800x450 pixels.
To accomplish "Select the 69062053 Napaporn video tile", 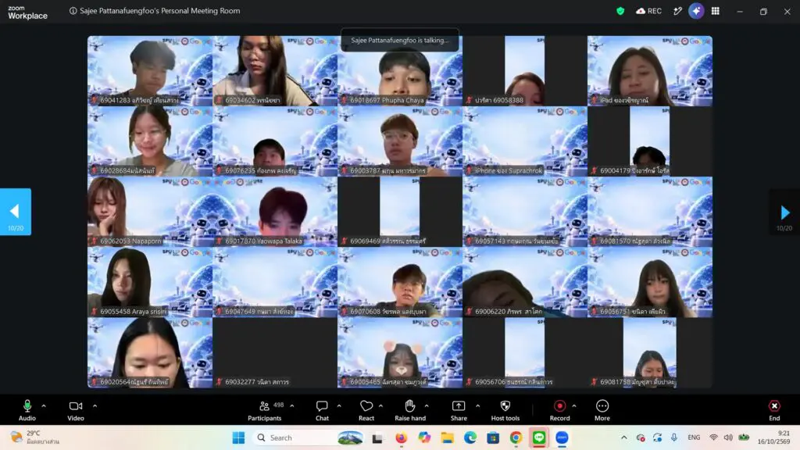I will point(150,212).
